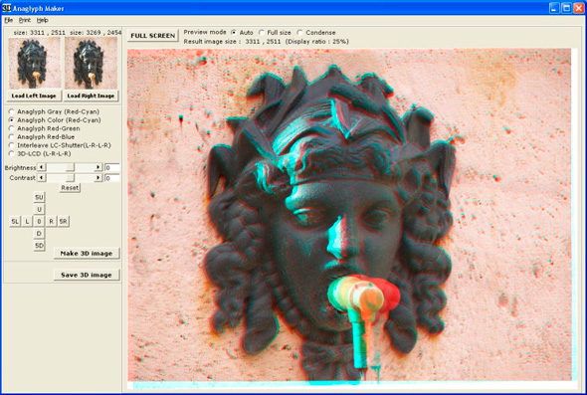
Task: Click the left image thumbnail
Action: [34, 63]
